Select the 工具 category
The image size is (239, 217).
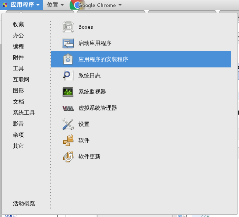[x=18, y=69]
